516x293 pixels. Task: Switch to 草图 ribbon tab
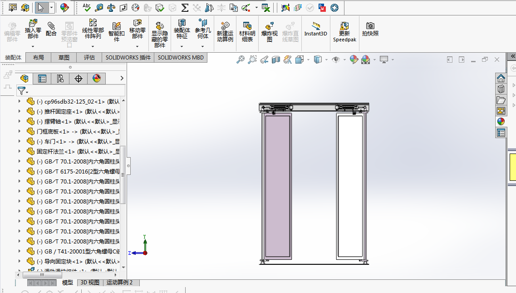[x=64, y=58]
